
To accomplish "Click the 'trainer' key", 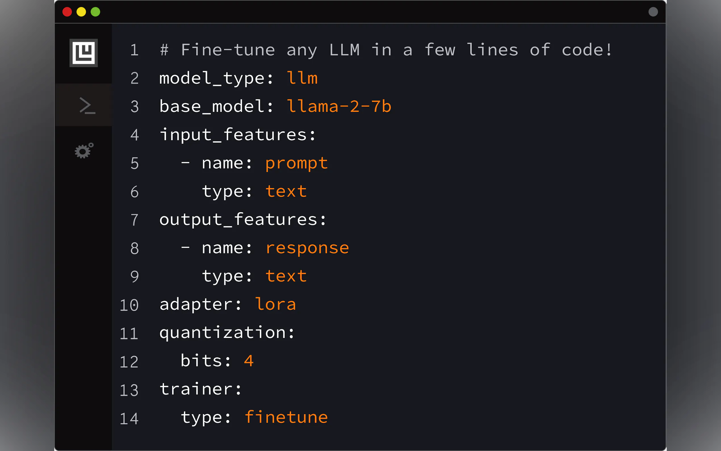I will (x=200, y=389).
